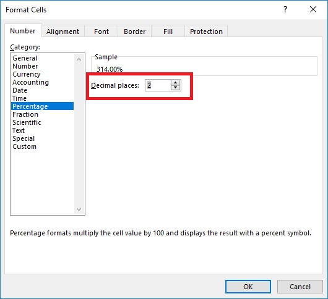328x299 pixels.
Task: Increase decimal places with up arrow
Action: 175,83
